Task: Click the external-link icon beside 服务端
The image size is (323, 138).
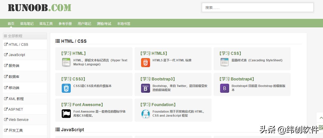Action: [x=6, y=65]
